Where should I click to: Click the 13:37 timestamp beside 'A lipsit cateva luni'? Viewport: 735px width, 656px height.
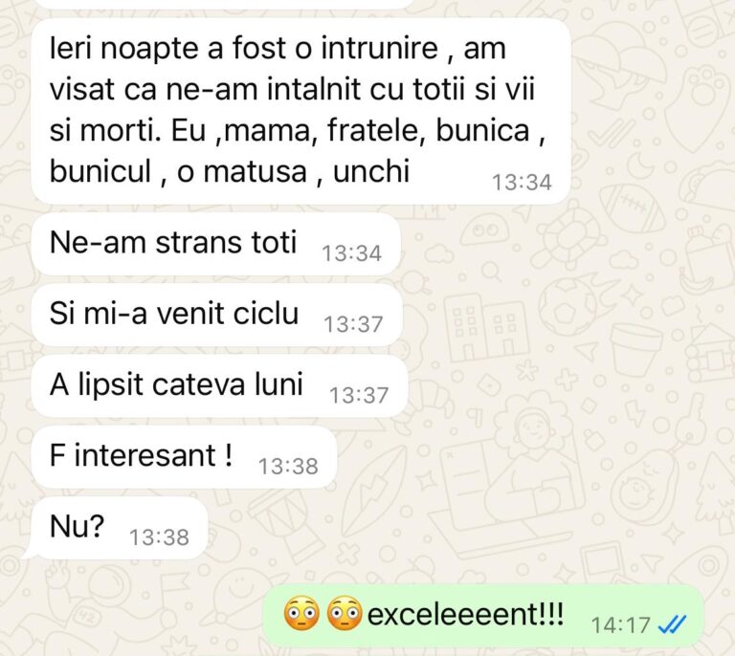pos(359,395)
